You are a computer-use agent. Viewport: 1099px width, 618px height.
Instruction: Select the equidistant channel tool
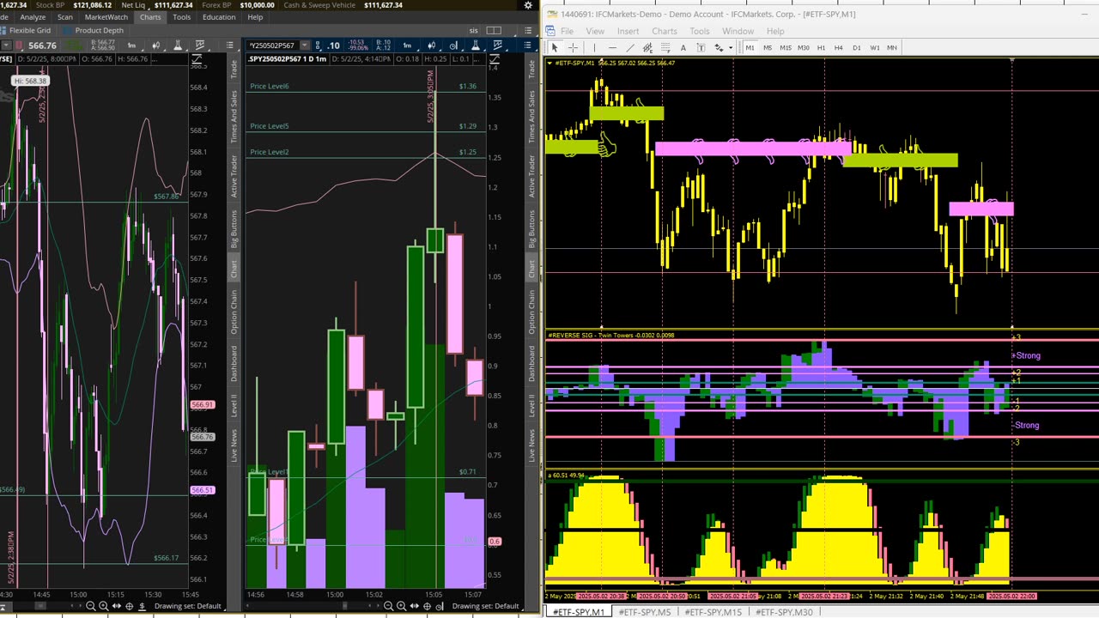[647, 47]
